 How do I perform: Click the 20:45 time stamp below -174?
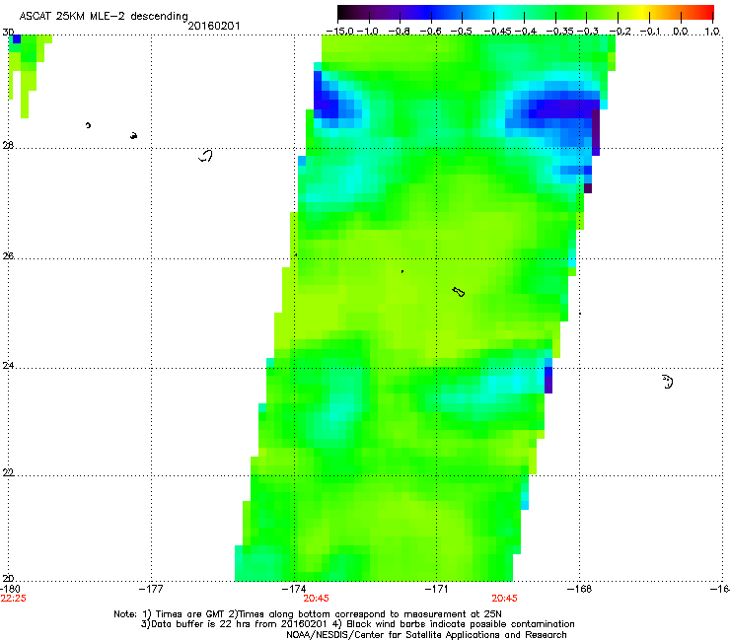tap(316, 599)
